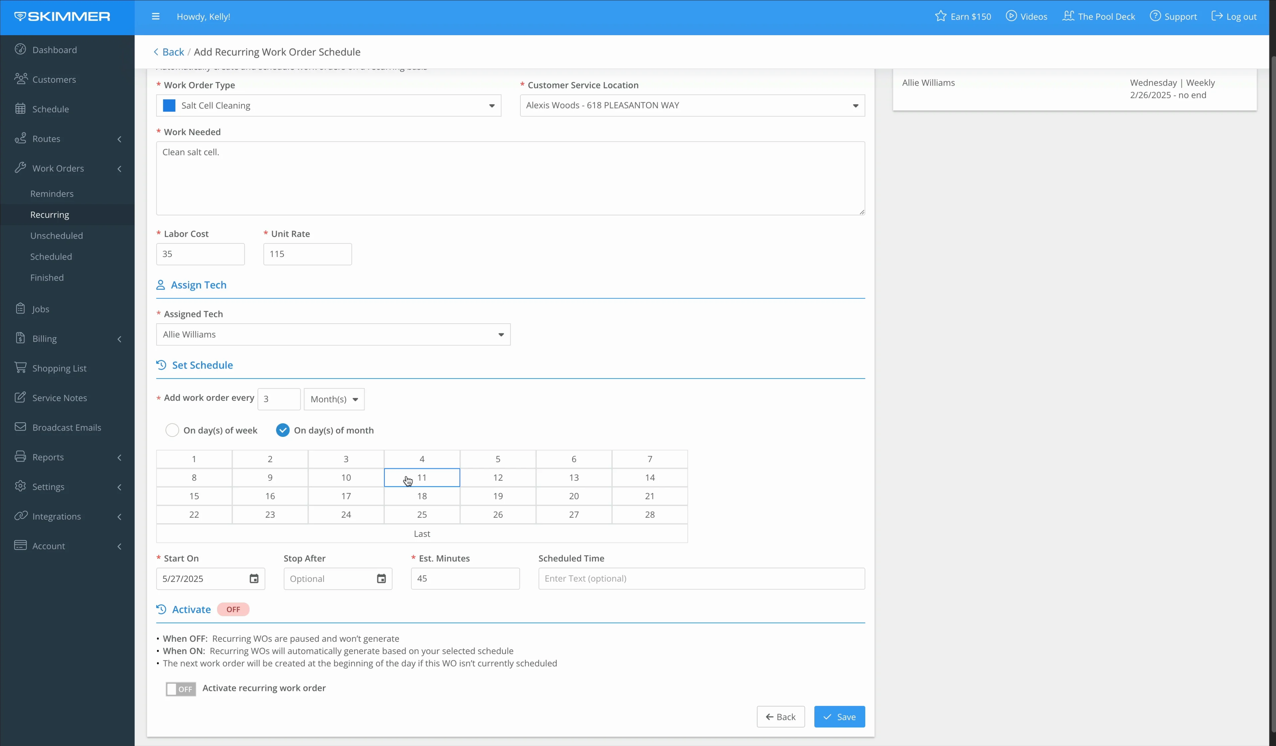The width and height of the screenshot is (1276, 746).
Task: Select the Last day option
Action: coord(422,534)
